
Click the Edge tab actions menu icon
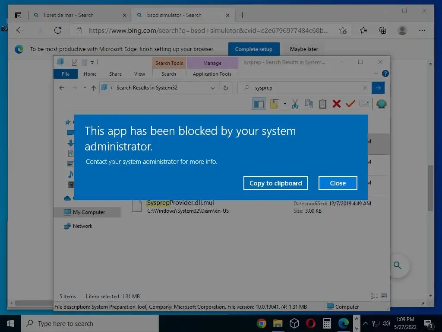pos(18,15)
